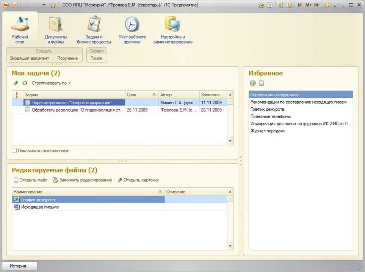365x272 pixels.
Task: Click the green pencil edit task icon
Action: click(x=16, y=83)
